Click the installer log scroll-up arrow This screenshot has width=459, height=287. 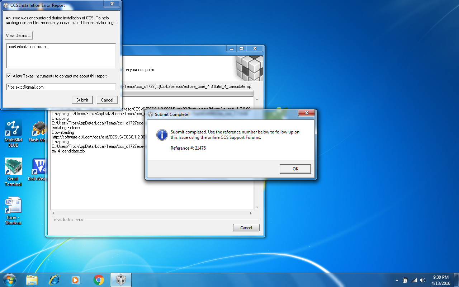click(x=257, y=100)
